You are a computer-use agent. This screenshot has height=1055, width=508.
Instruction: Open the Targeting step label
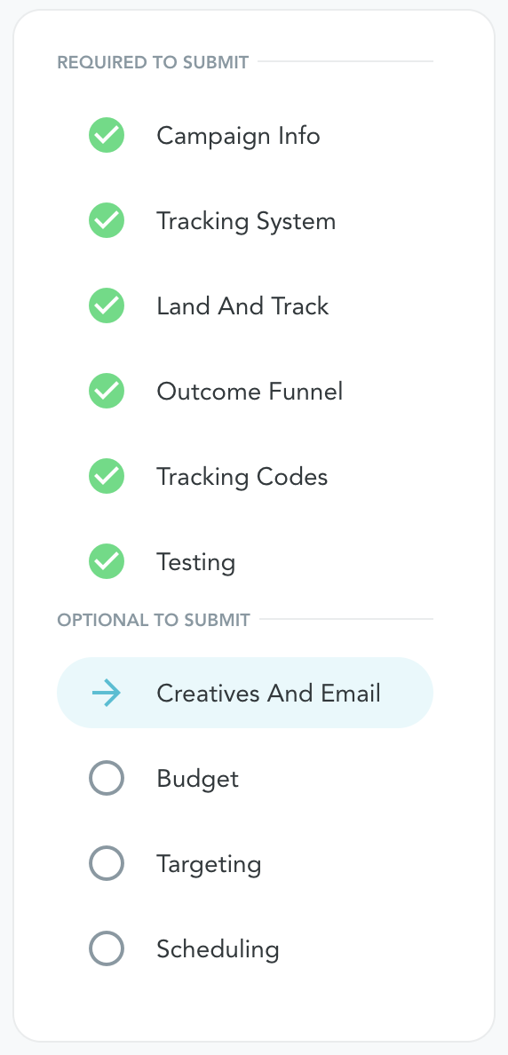coord(209,865)
